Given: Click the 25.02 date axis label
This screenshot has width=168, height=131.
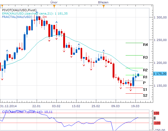Looking at the screenshot, I should pos(96,106).
